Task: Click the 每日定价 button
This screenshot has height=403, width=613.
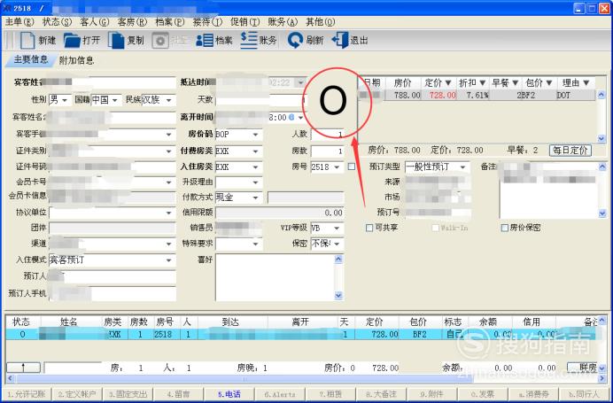Action: point(570,151)
